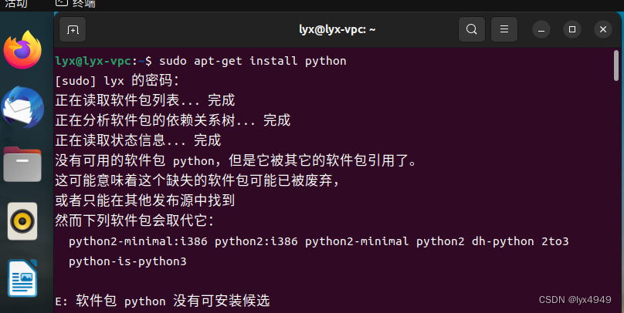Image resolution: width=624 pixels, height=313 pixels.
Task: Click the python-is-python3 package name
Action: (127, 261)
